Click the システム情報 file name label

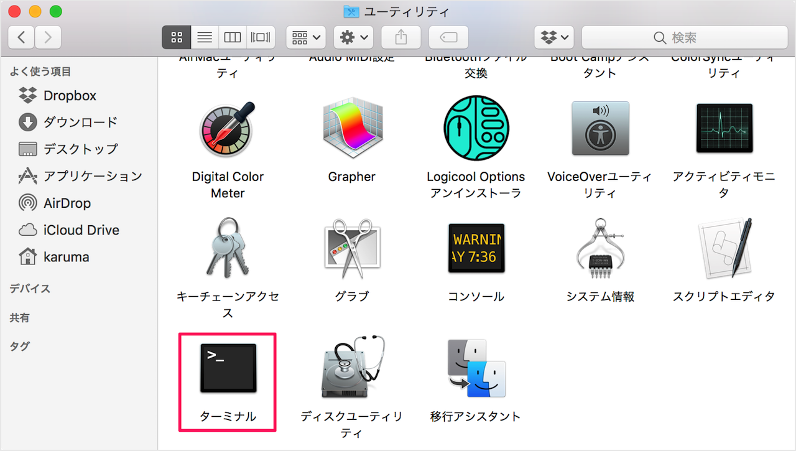(600, 297)
